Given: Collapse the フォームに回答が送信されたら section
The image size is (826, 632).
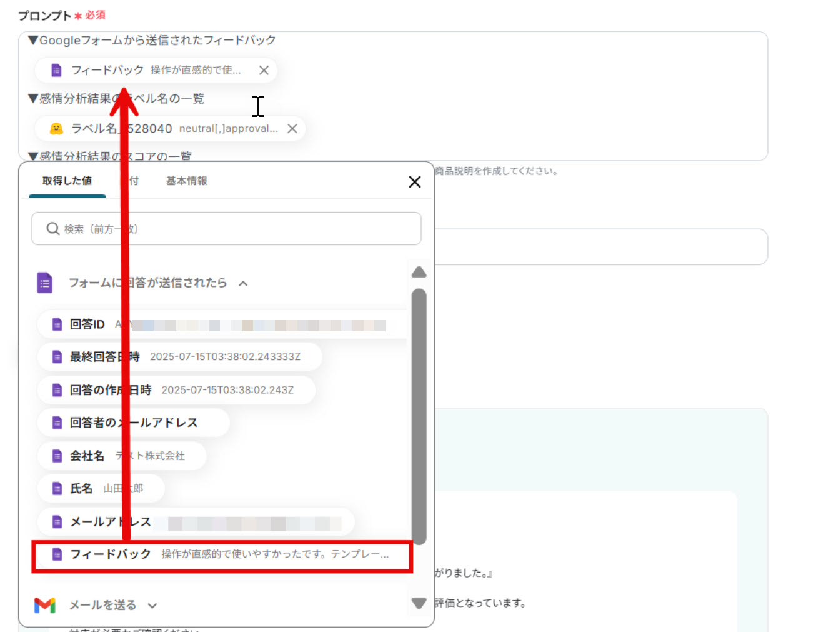Looking at the screenshot, I should point(243,283).
